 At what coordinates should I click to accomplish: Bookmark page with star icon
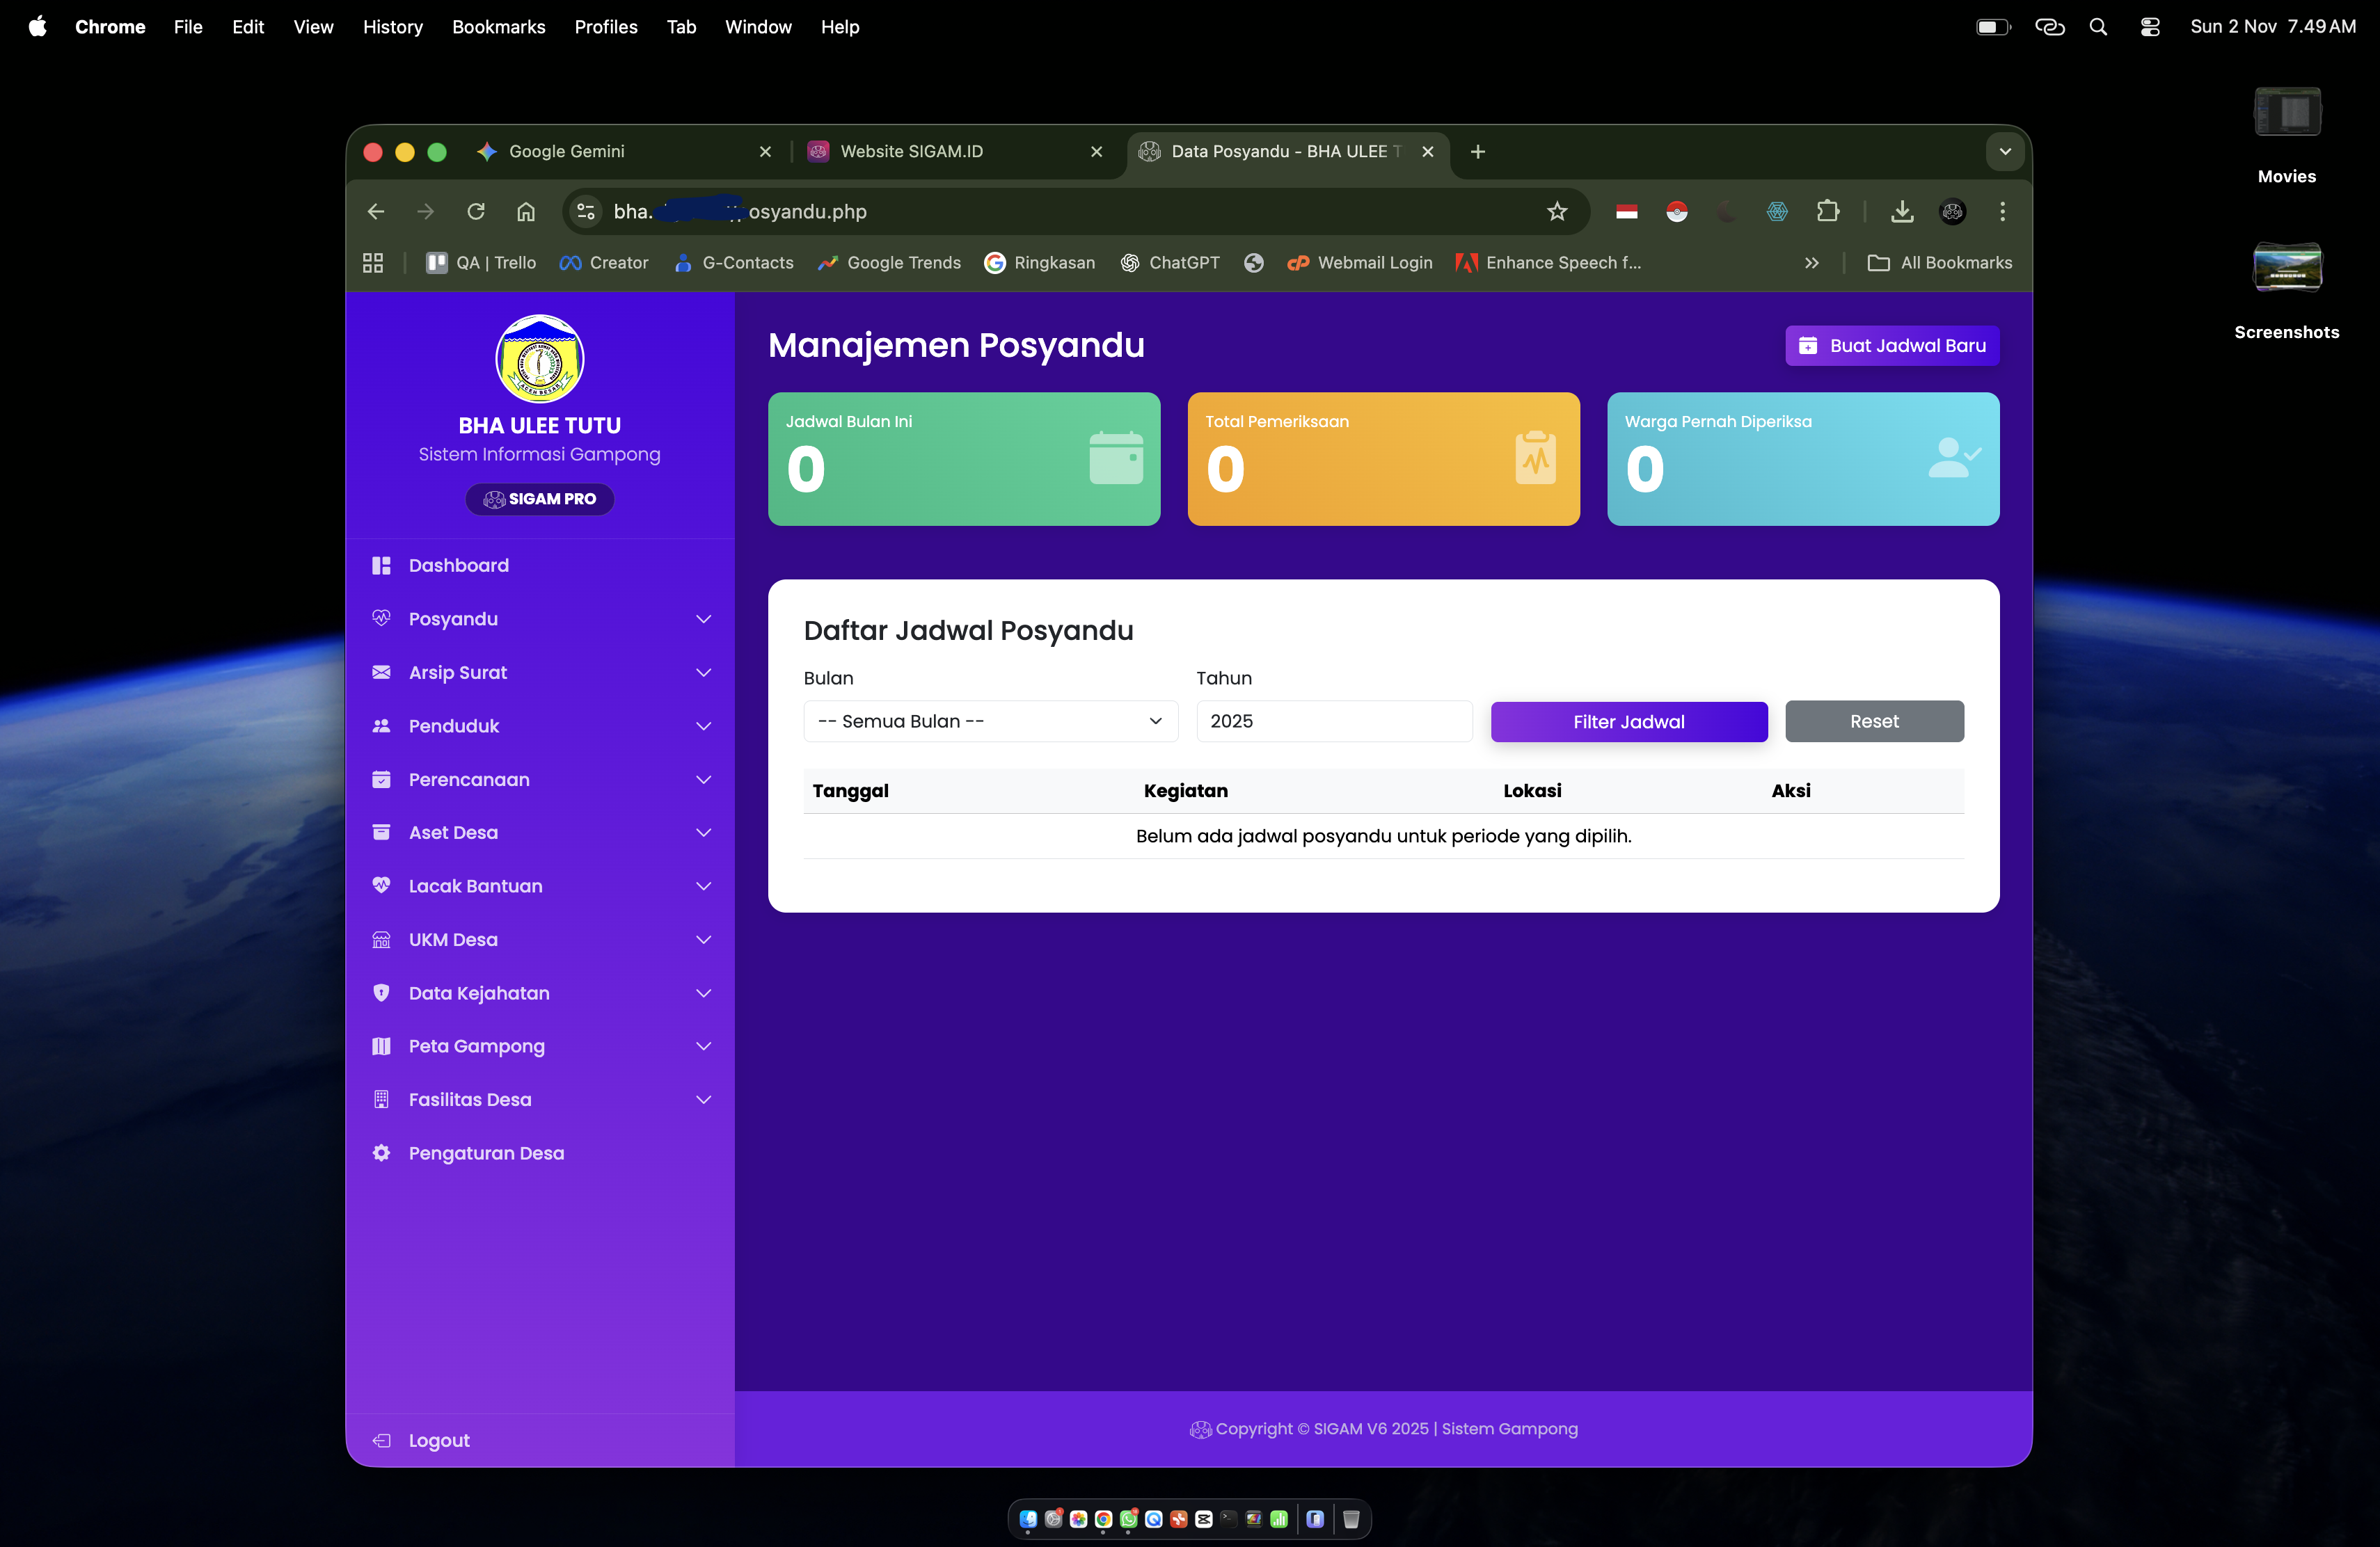(1556, 211)
